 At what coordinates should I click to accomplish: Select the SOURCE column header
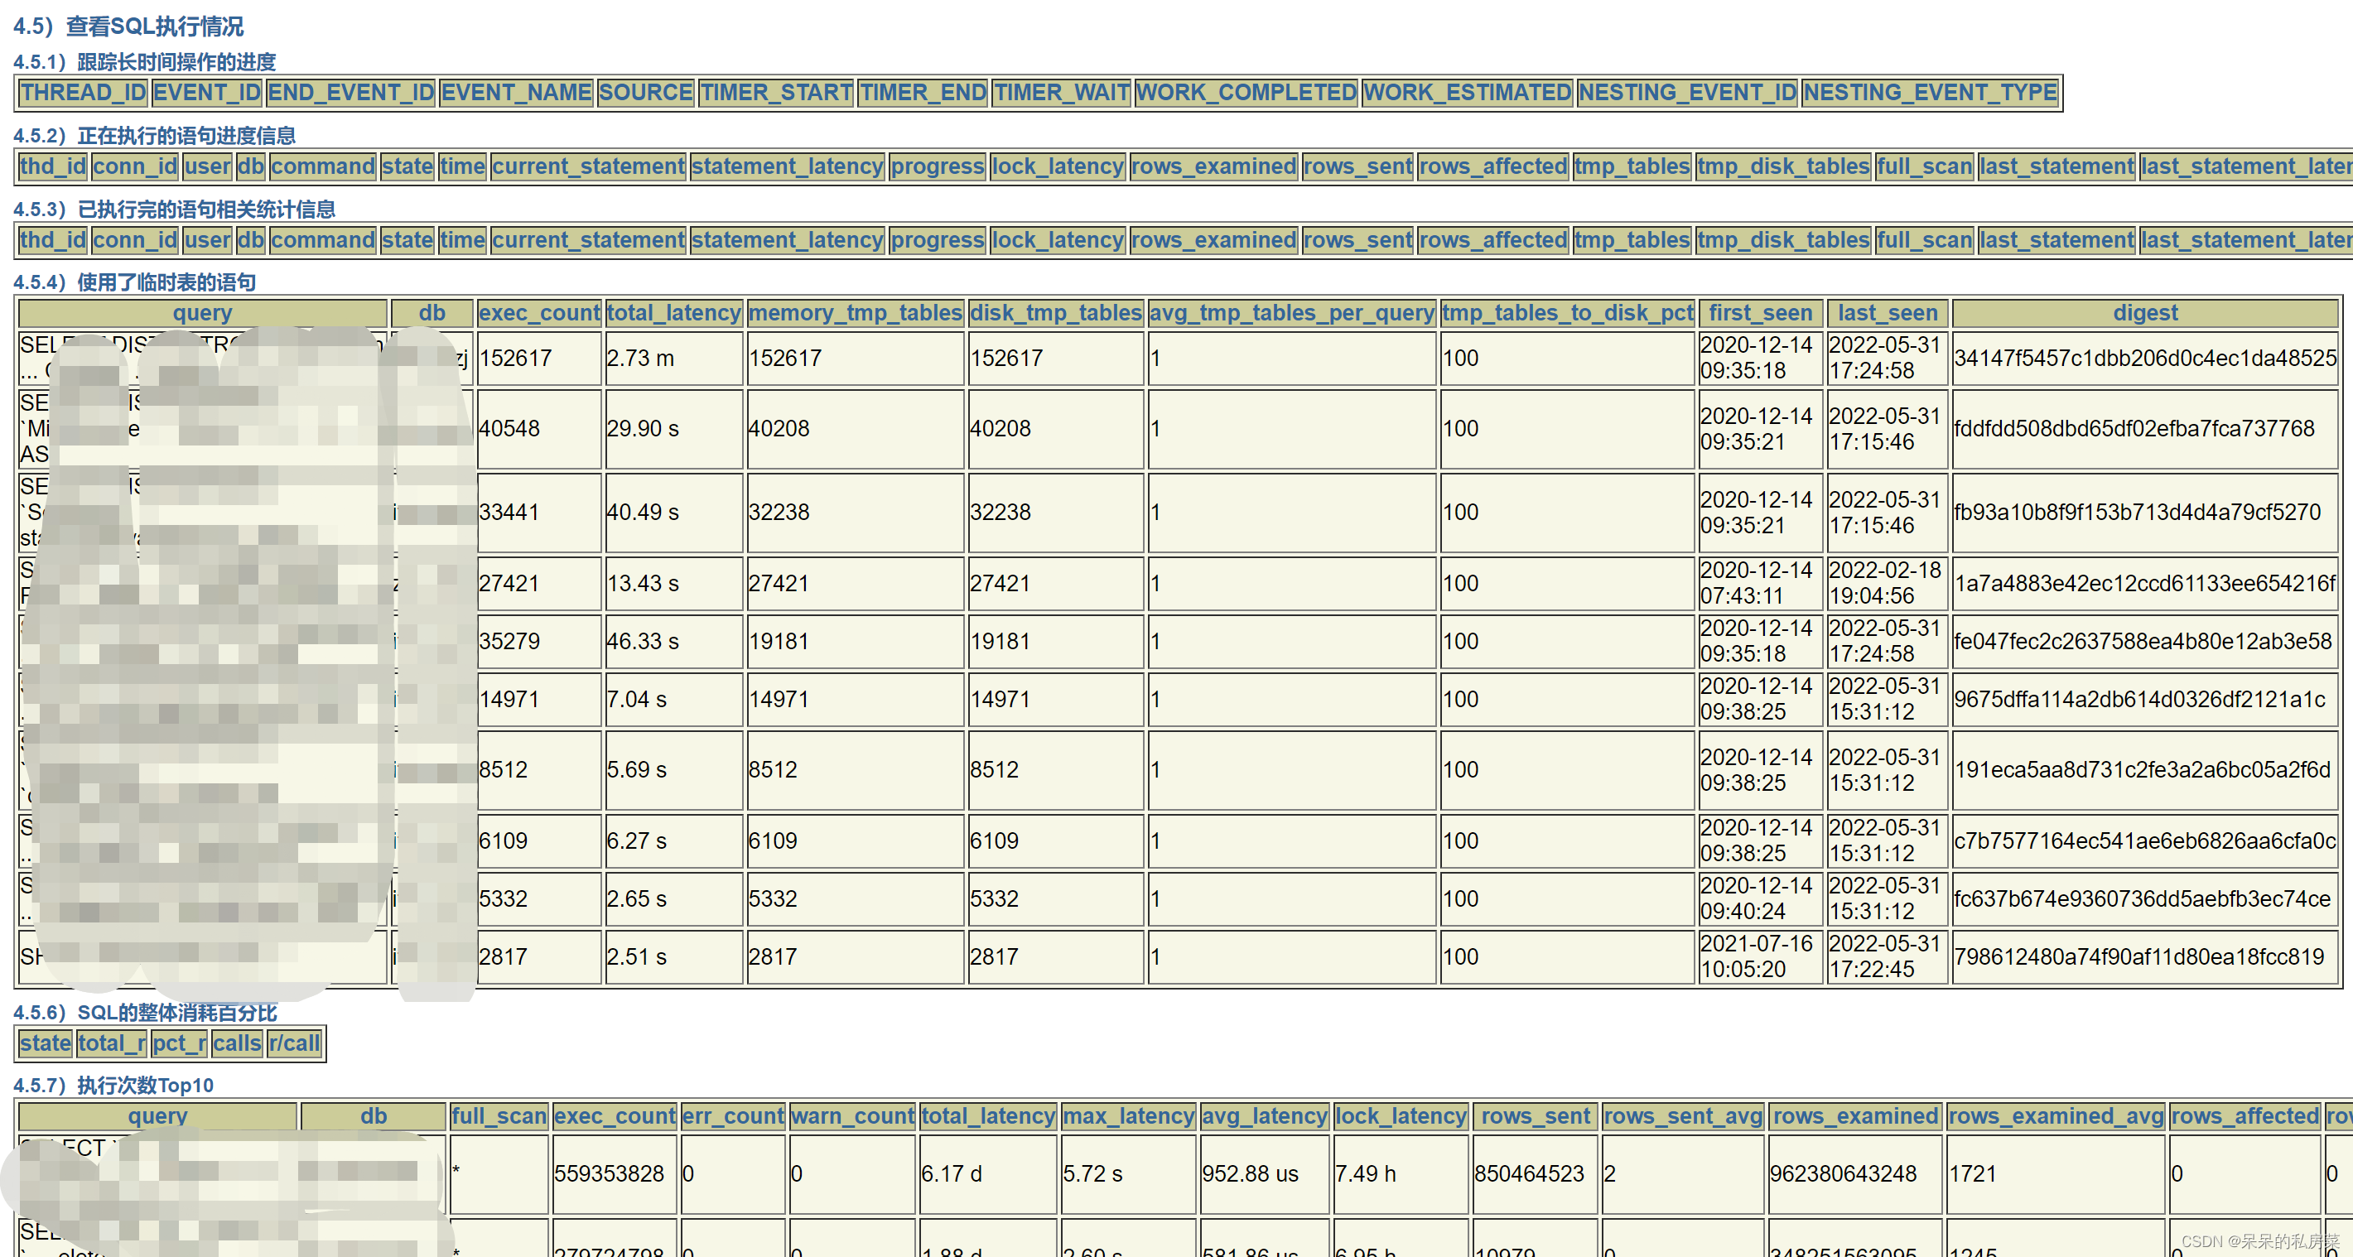click(646, 92)
